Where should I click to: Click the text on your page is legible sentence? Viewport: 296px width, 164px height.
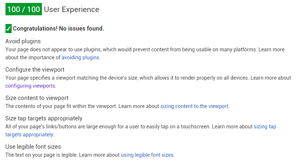pyautogui.click(x=42, y=155)
